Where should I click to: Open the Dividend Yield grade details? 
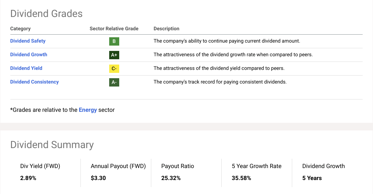pyautogui.click(x=26, y=68)
